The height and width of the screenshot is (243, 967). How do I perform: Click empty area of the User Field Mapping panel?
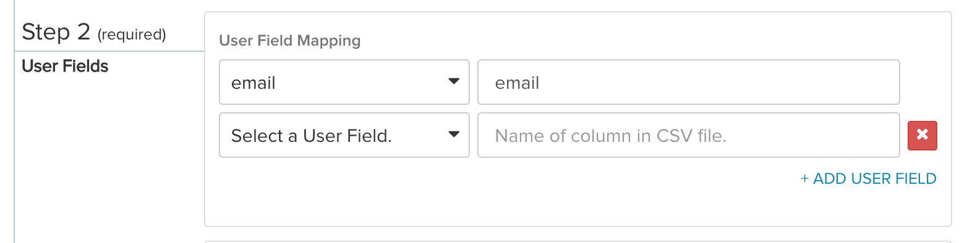[x=495, y=204]
